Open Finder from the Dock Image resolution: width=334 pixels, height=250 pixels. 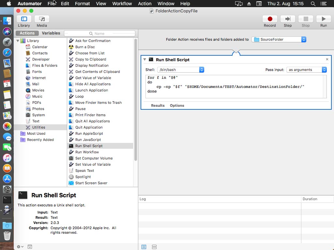tap(7, 21)
